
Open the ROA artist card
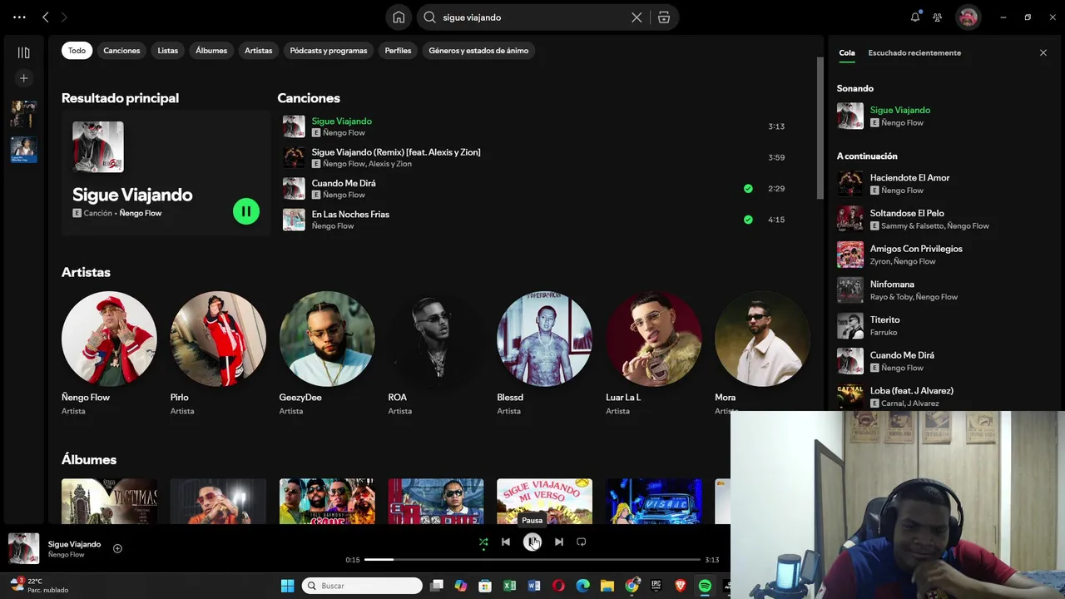436,354
